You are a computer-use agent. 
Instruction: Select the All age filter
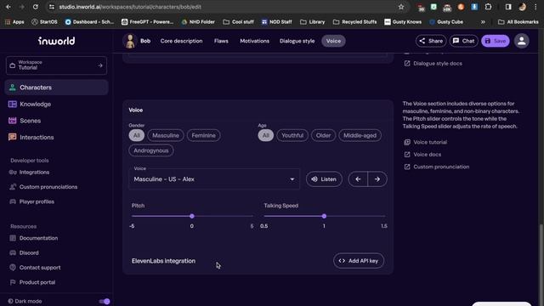266,135
